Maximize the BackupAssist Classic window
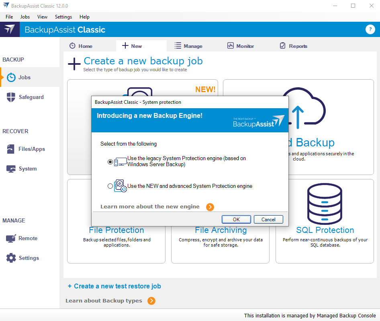The height and width of the screenshot is (321, 380). tap(353, 6)
